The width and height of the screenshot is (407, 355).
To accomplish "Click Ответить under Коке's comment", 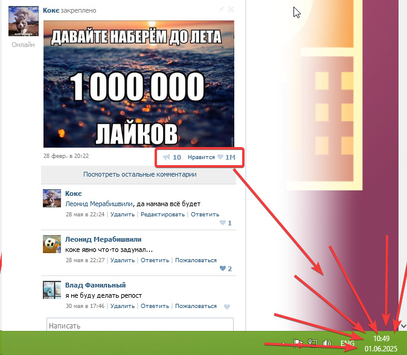I will [205, 215].
